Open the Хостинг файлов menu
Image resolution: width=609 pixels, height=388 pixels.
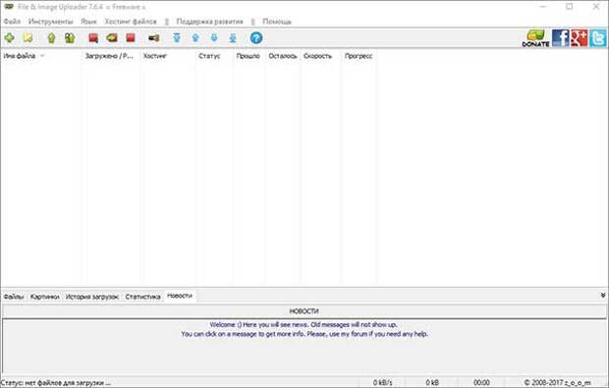(x=131, y=22)
